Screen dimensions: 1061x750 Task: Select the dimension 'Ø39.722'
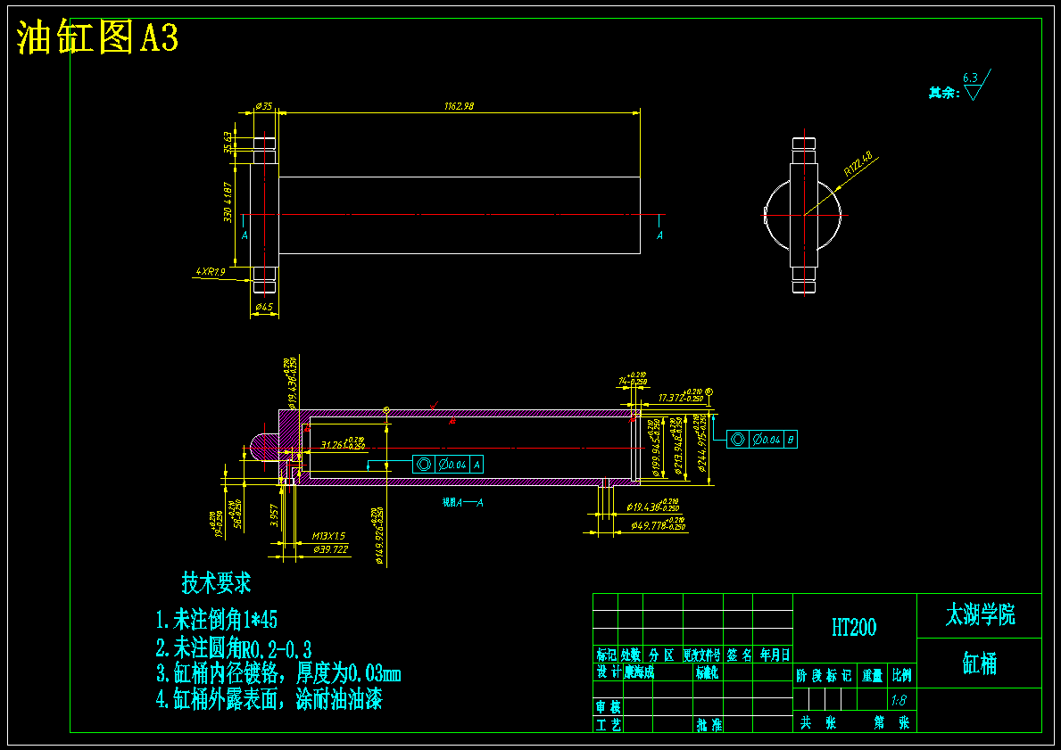coord(331,549)
